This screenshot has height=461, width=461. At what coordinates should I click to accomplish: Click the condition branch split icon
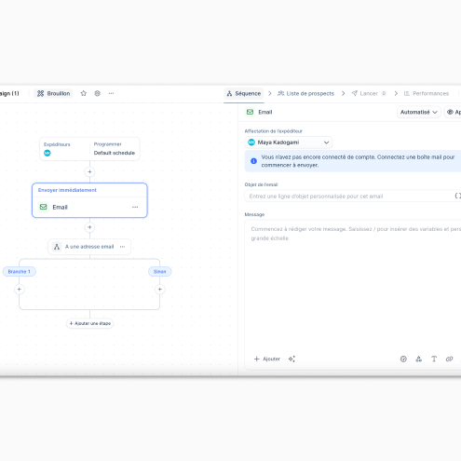click(x=57, y=247)
